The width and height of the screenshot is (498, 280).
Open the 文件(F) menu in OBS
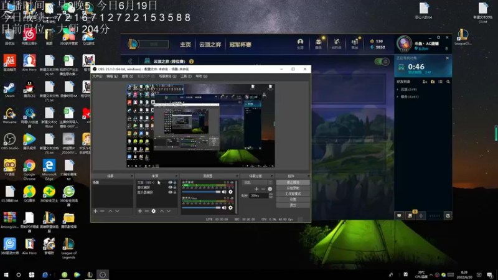(97, 76)
